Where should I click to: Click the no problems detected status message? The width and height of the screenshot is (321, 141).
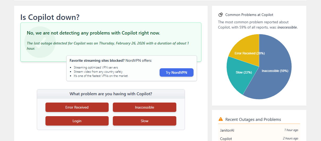pos(93,33)
